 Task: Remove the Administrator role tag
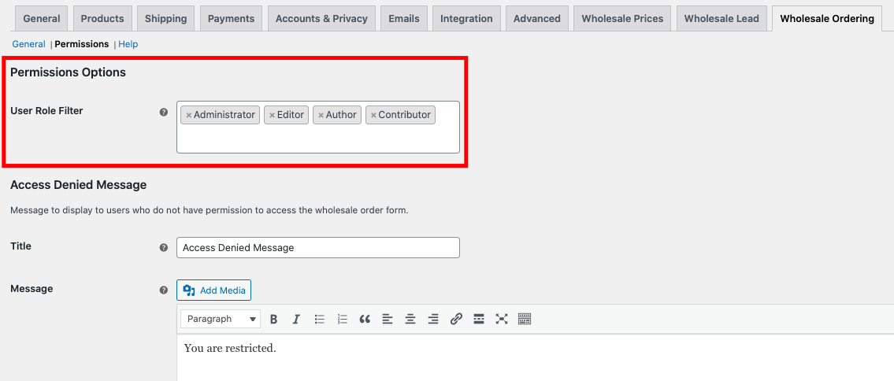(189, 116)
